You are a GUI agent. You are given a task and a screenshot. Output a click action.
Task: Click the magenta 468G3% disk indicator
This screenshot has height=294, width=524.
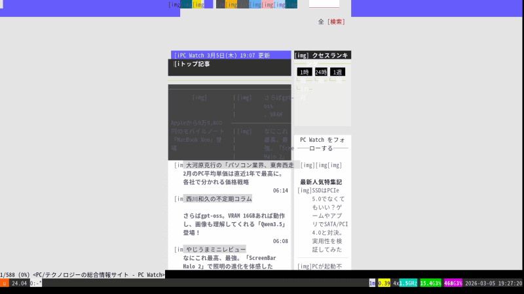coord(453,284)
